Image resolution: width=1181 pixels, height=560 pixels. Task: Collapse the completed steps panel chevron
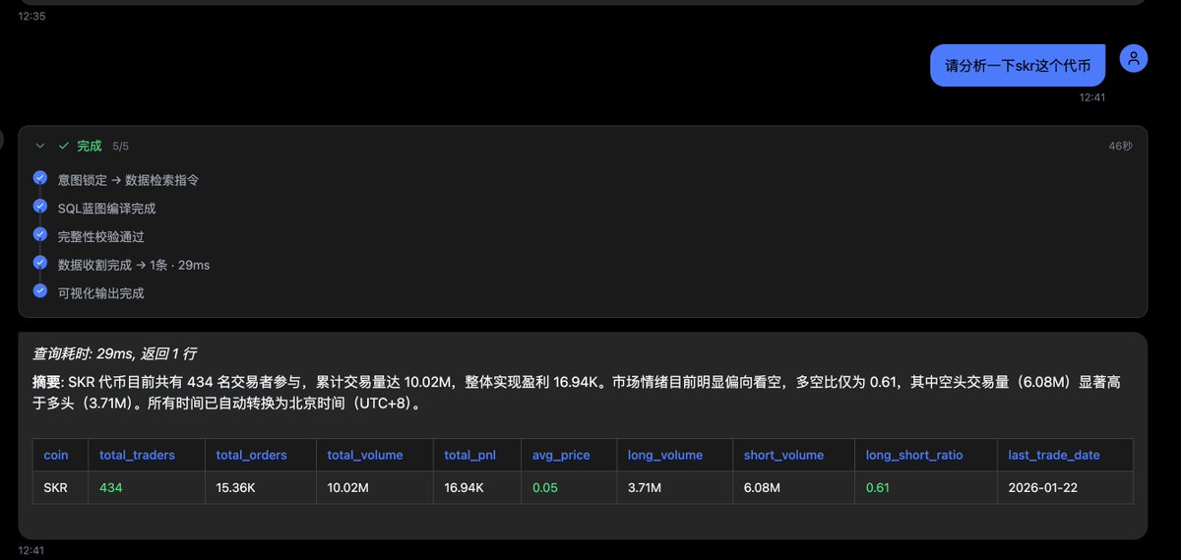40,146
